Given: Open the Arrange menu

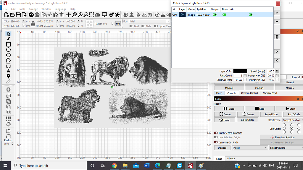Looking at the screenshot, I should (x=33, y=9).
